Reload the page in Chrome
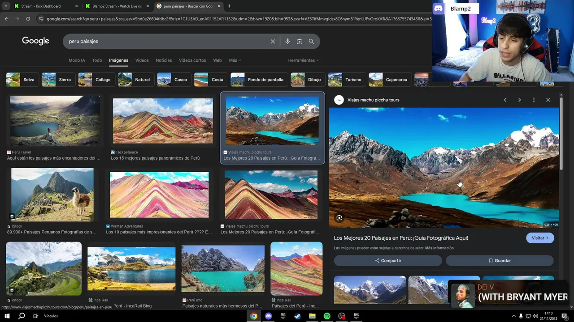 [28, 19]
